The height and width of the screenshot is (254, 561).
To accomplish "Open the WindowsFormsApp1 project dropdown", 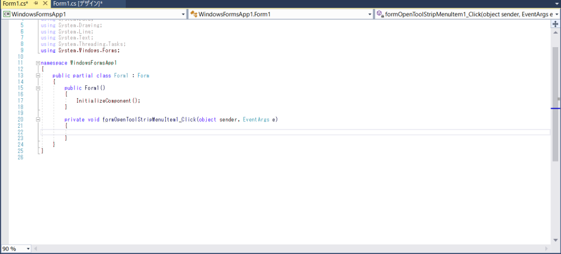I will coord(183,14).
